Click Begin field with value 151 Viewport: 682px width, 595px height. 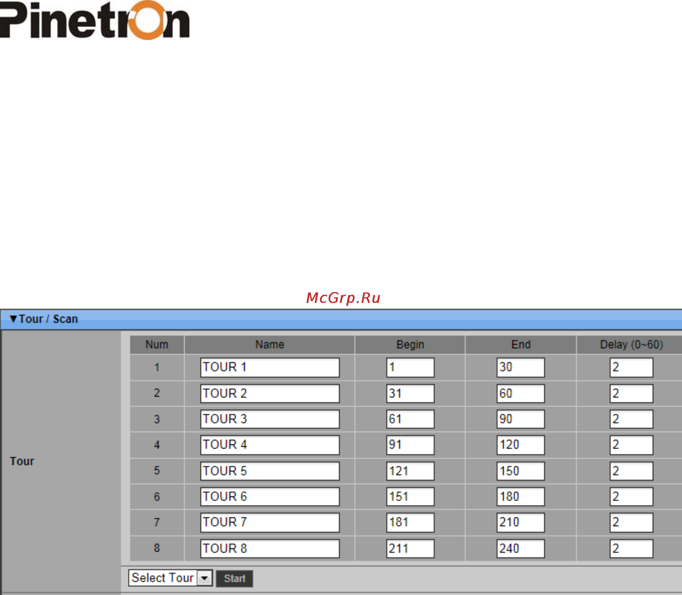(x=410, y=497)
